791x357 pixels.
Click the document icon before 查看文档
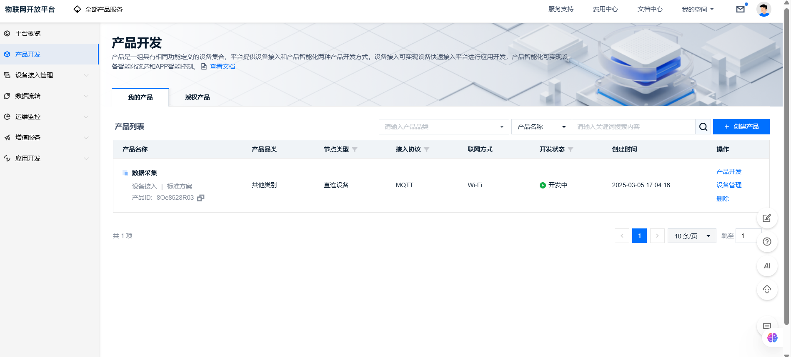(204, 67)
